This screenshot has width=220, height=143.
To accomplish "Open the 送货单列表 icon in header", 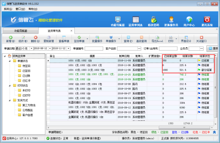I will (x=136, y=19).
